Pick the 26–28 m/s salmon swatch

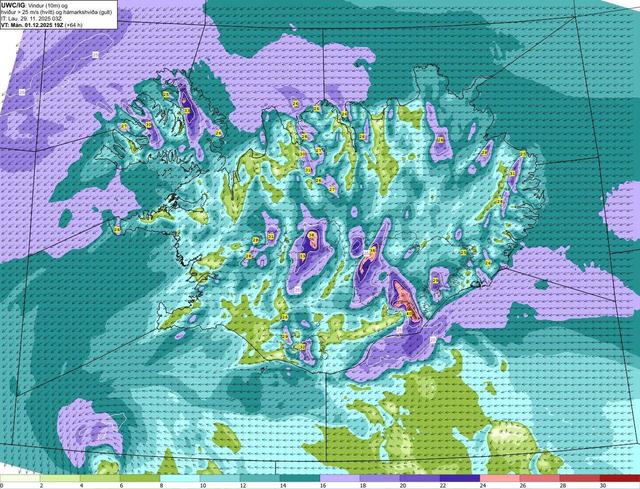coord(540,478)
